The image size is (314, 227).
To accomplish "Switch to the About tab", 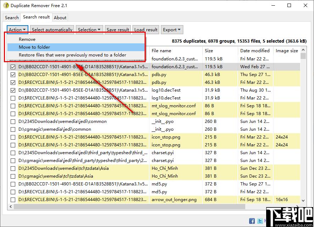I will pos(60,18).
